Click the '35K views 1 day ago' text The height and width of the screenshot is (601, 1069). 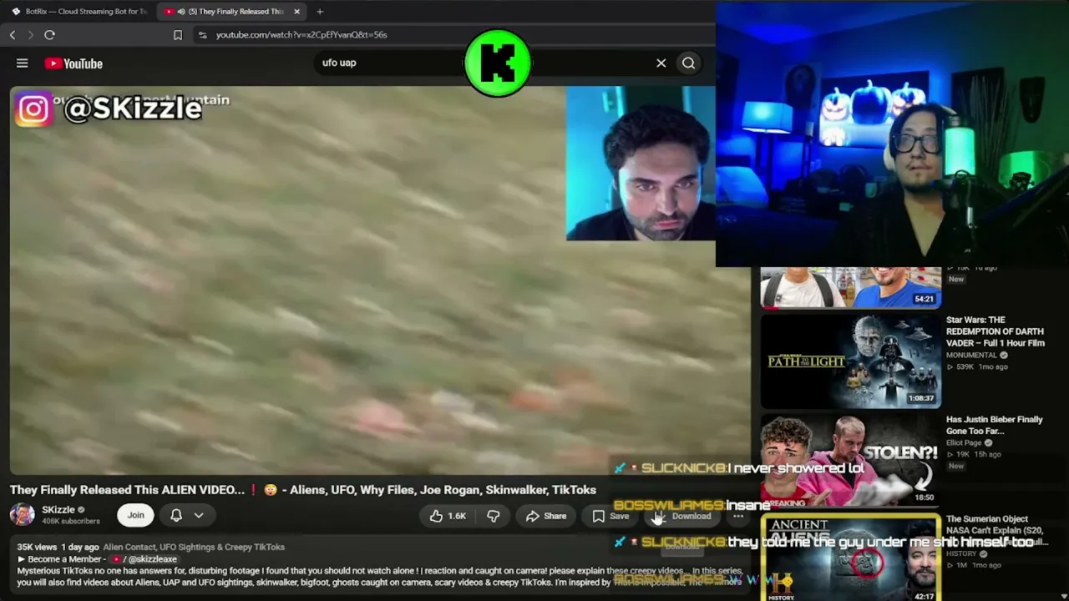click(58, 547)
